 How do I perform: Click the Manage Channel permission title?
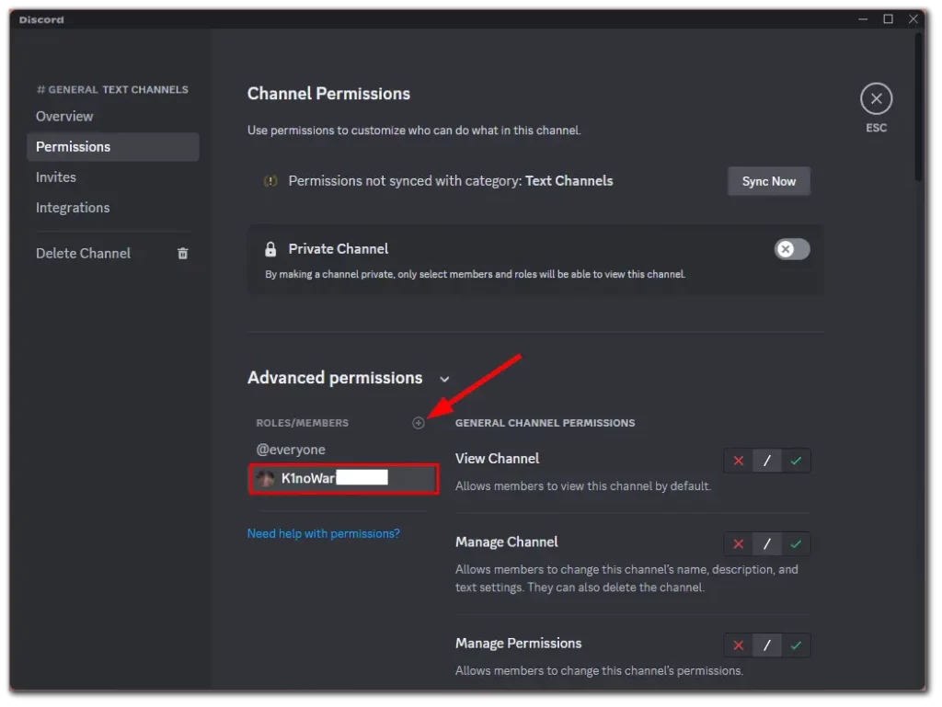(507, 542)
